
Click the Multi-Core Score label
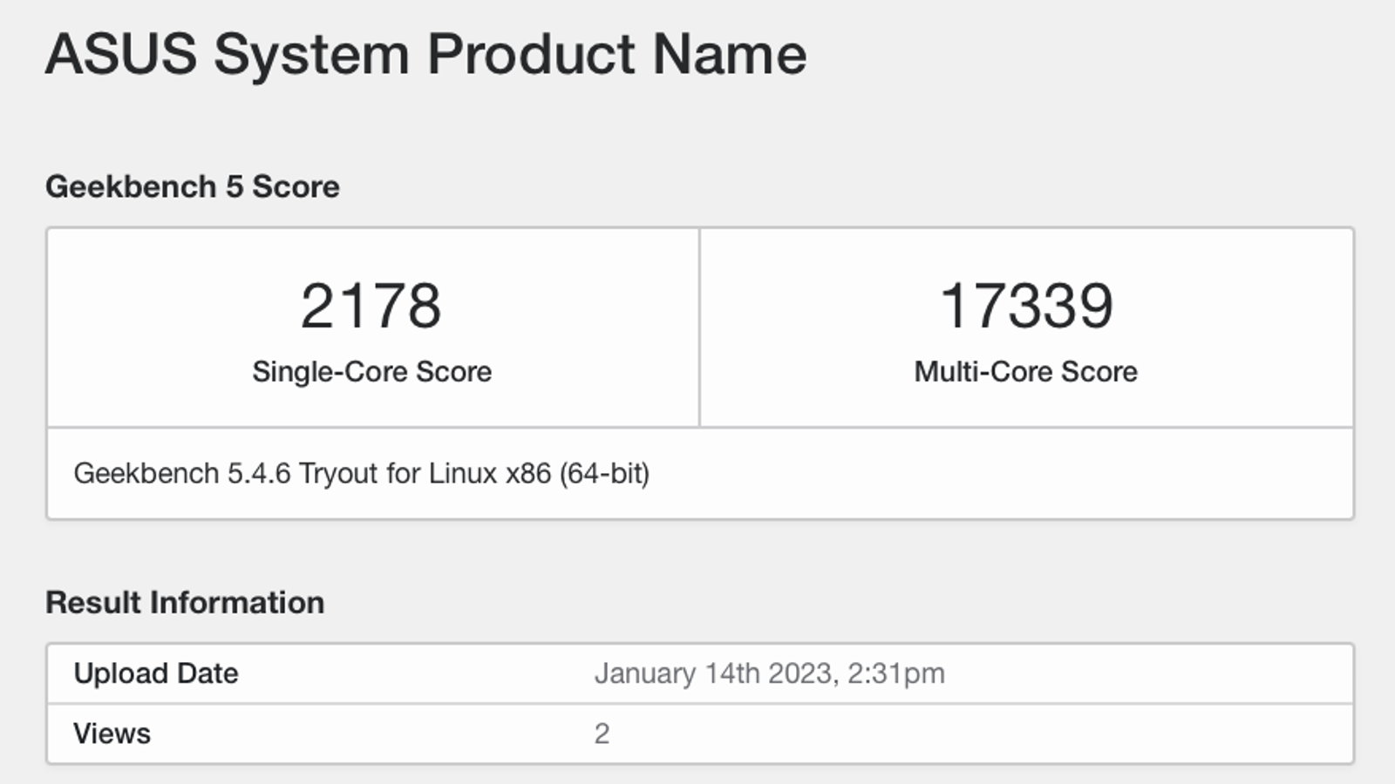1025,372
